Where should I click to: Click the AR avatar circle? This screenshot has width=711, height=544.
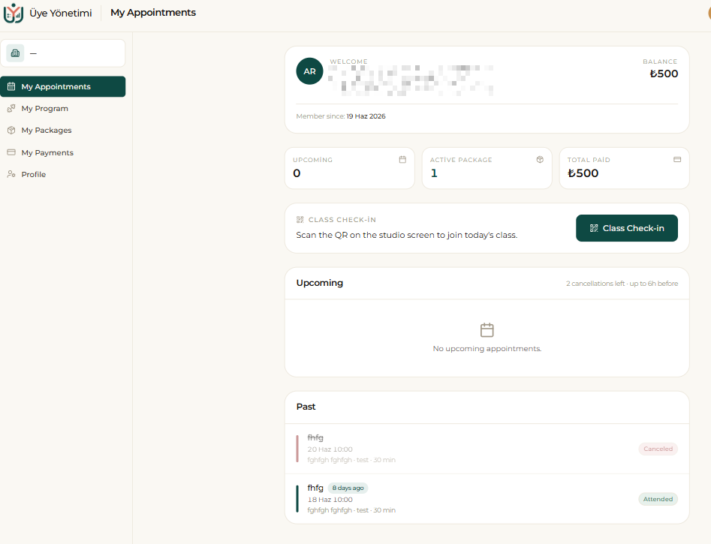[x=310, y=71]
